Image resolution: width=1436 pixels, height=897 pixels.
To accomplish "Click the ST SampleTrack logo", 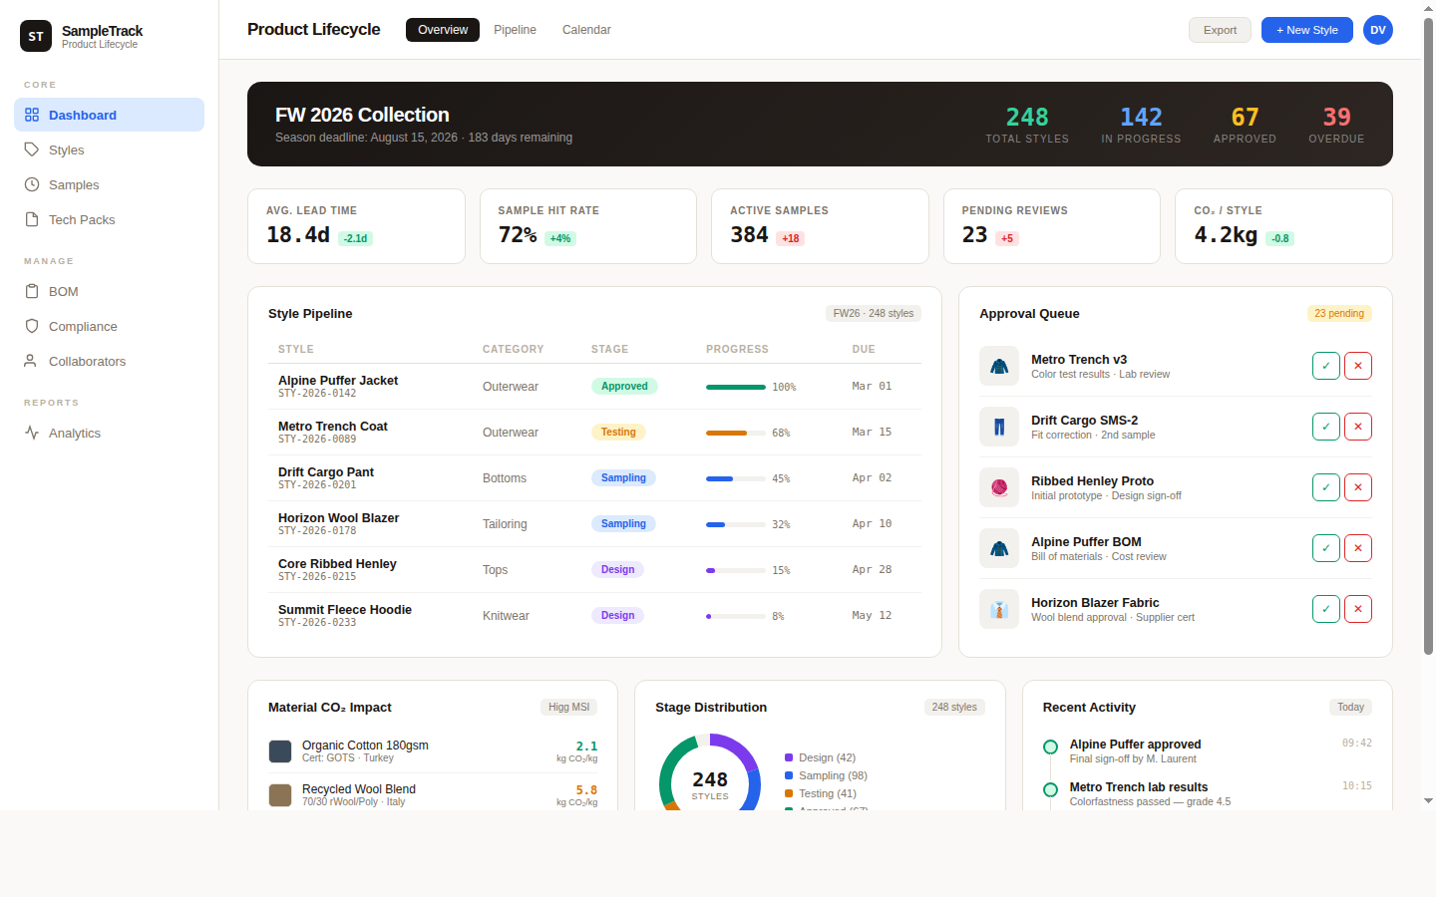I will pos(36,36).
